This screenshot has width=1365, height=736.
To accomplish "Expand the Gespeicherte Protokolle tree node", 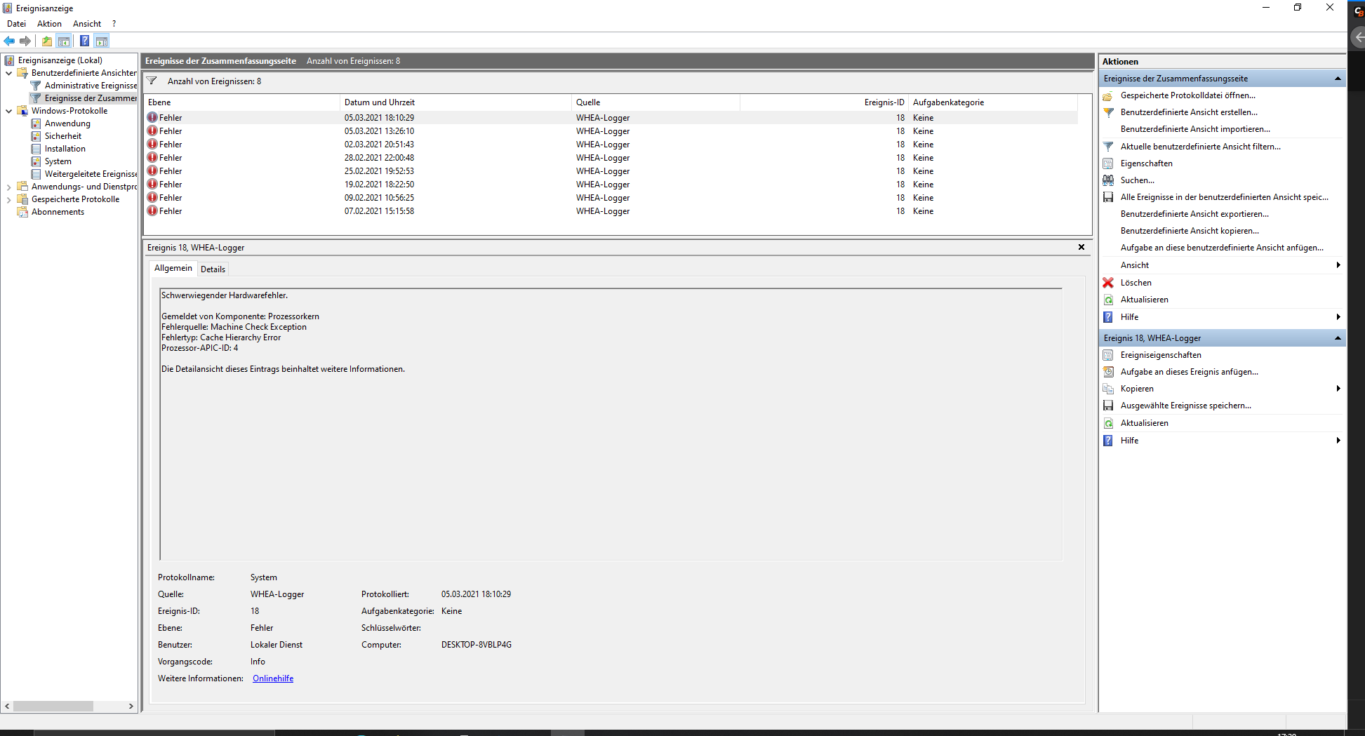I will click(x=8, y=199).
